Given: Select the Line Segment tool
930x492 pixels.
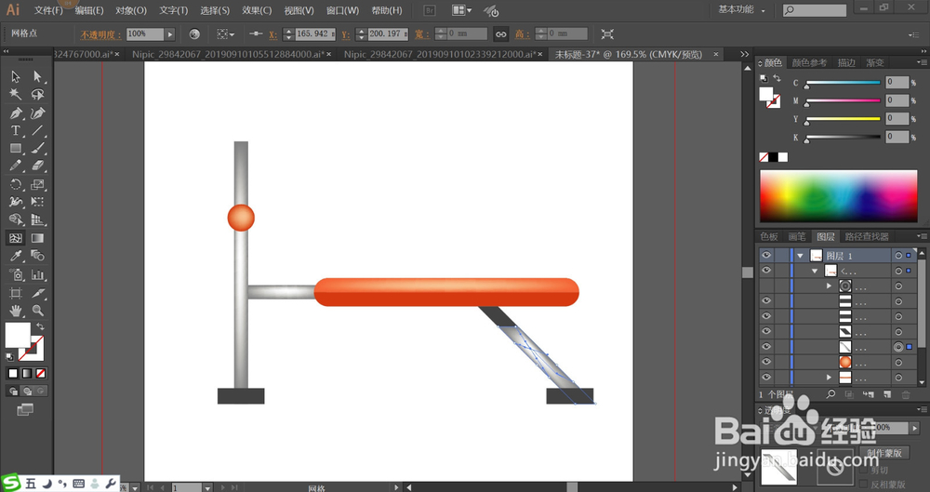Looking at the screenshot, I should click(x=37, y=130).
